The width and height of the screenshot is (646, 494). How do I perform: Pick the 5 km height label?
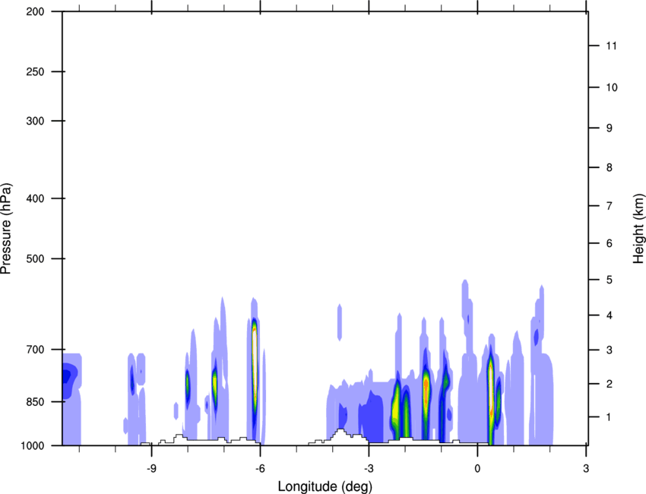coord(610,280)
